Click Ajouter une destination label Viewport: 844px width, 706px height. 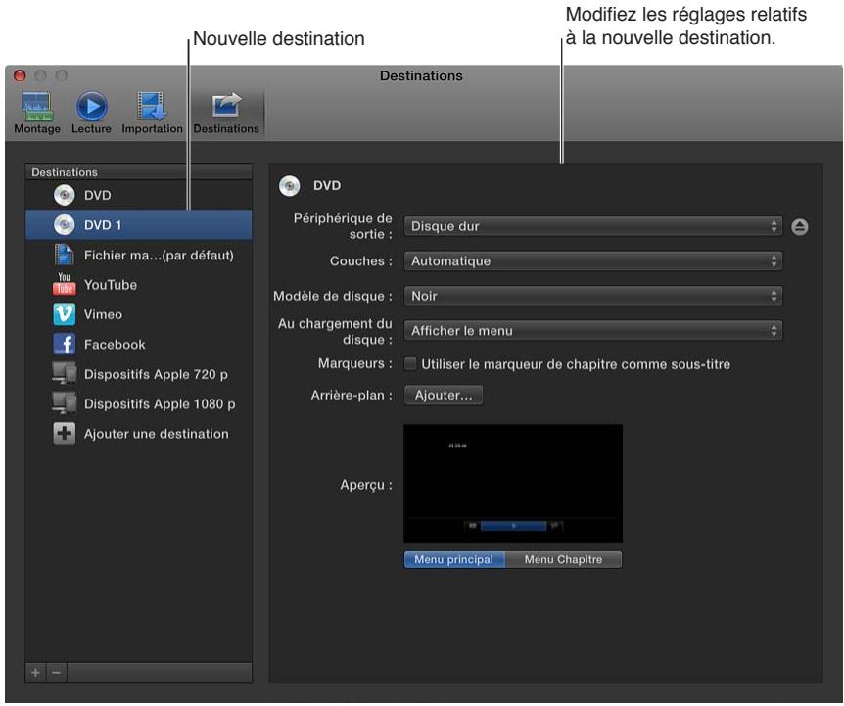click(156, 434)
